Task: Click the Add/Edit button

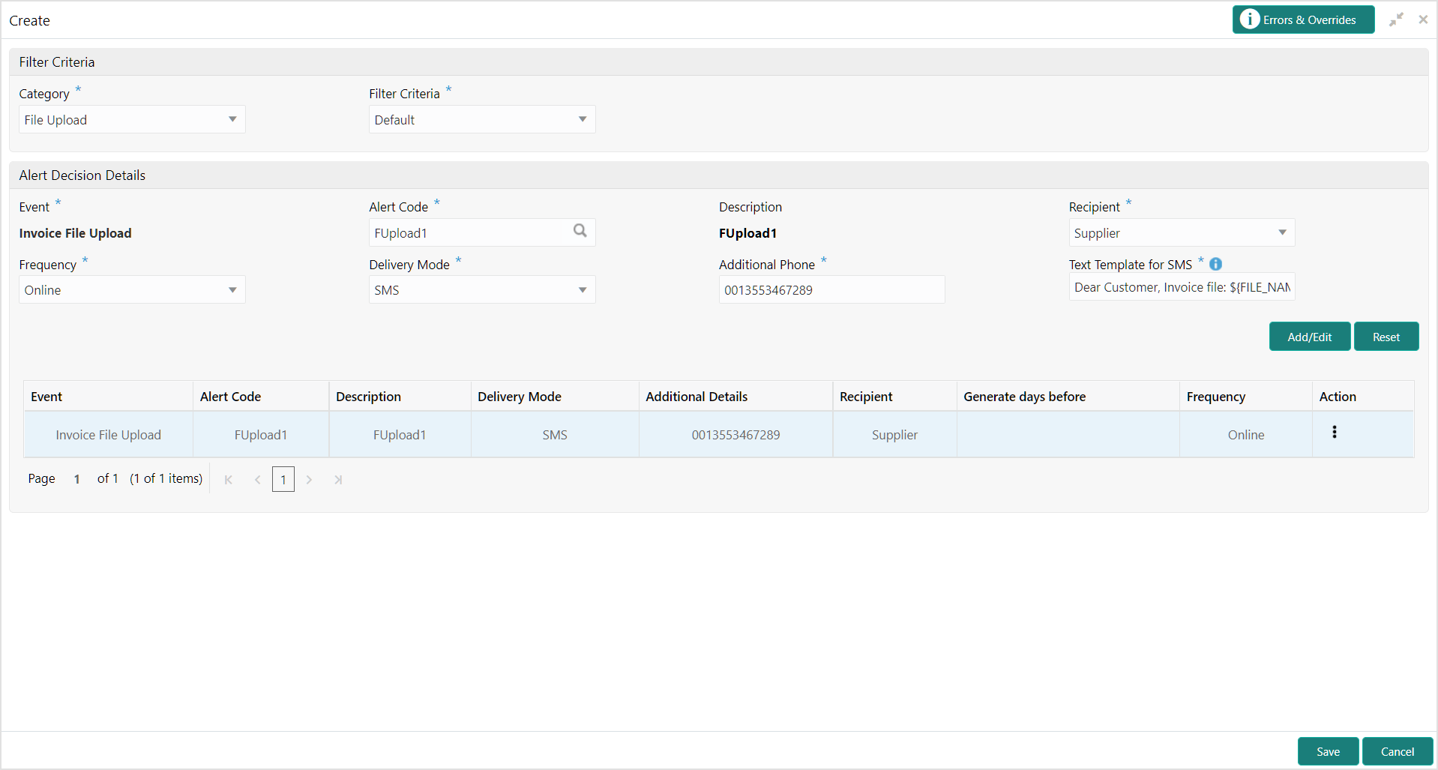Action: click(x=1309, y=337)
